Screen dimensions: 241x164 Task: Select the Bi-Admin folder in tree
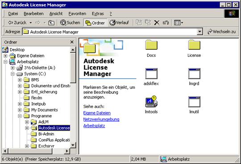[46, 134]
